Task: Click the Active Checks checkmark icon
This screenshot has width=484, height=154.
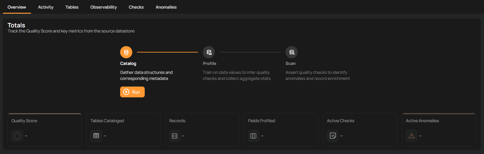Action: click(x=333, y=136)
